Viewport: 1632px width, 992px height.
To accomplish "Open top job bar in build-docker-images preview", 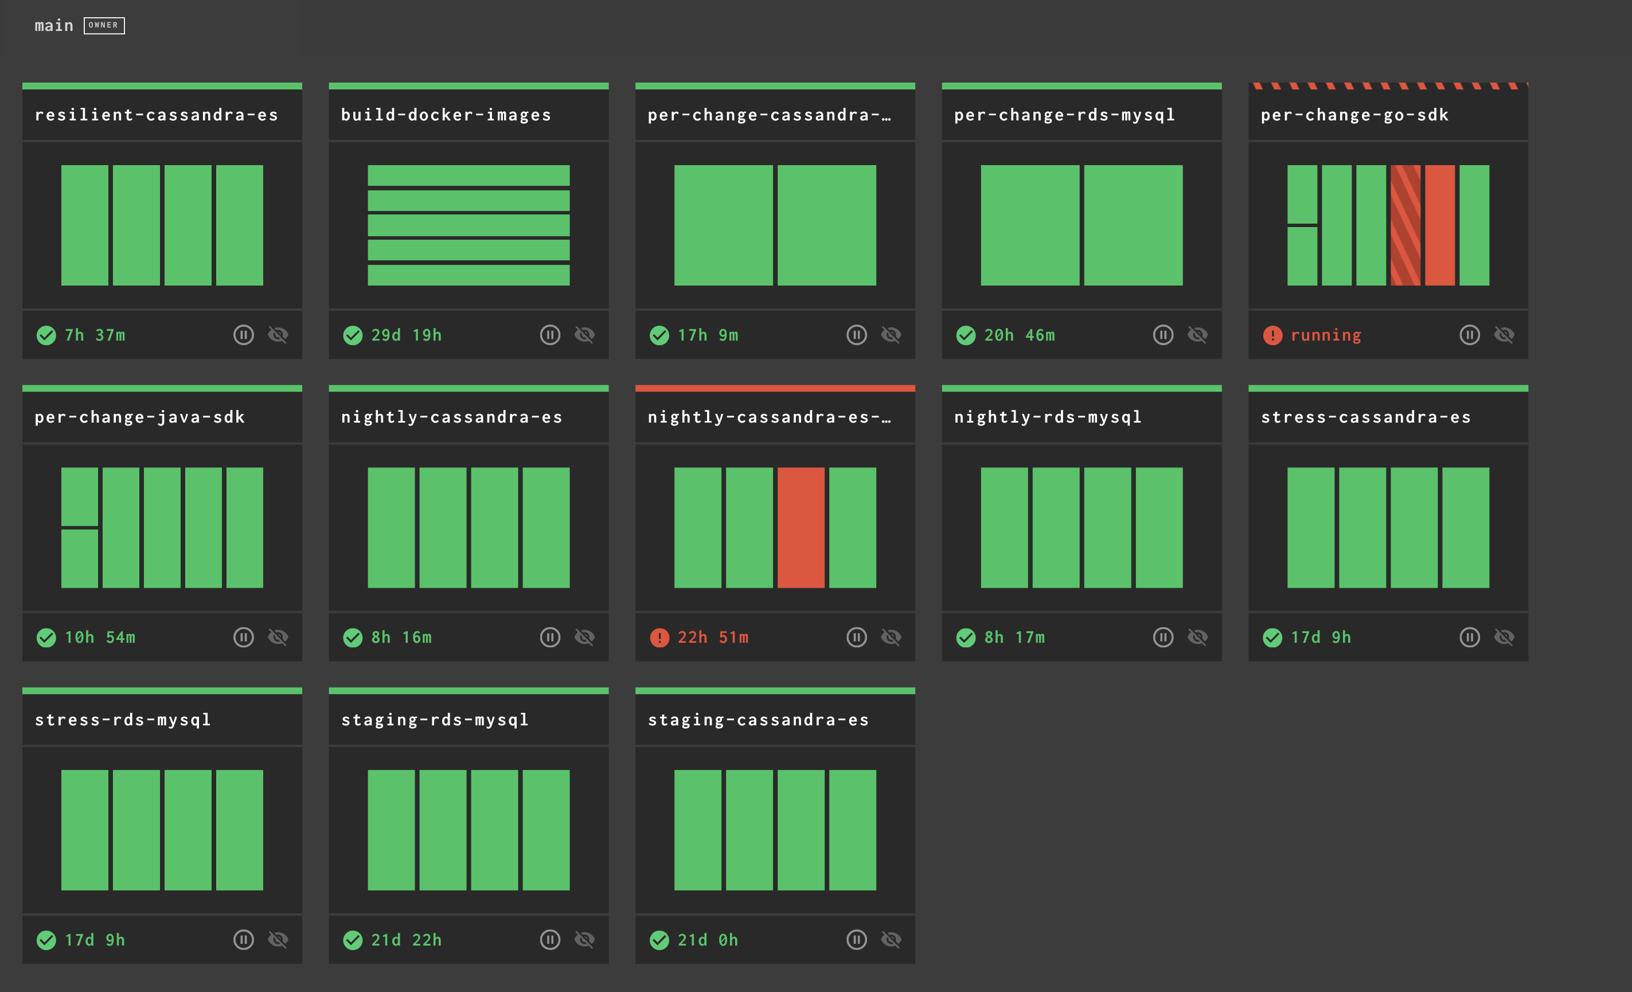I will pos(468,175).
